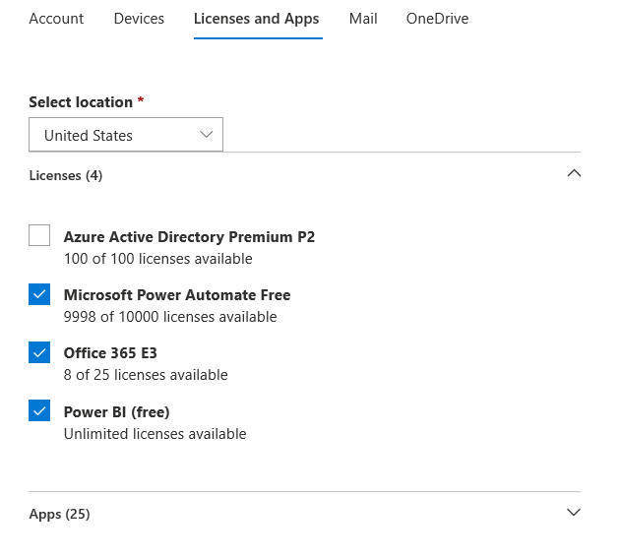Expand the Apps section chevron
This screenshot has width=620, height=559.
click(x=575, y=513)
